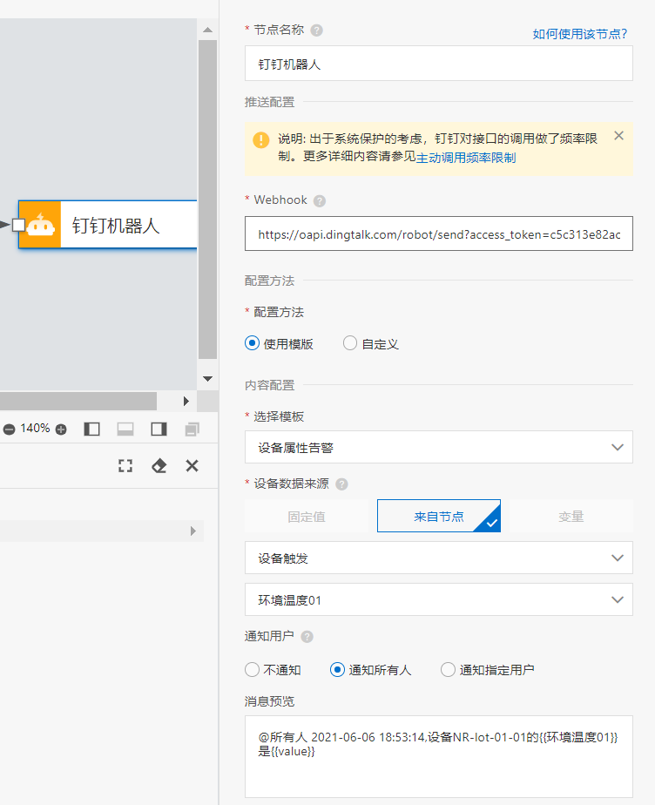Click the help icon next to Webhook

coord(320,200)
